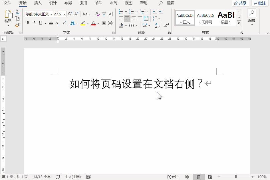Open the 审阅 ribbon tab
Screen dimensions: 270x180
pyautogui.click(x=113, y=3)
